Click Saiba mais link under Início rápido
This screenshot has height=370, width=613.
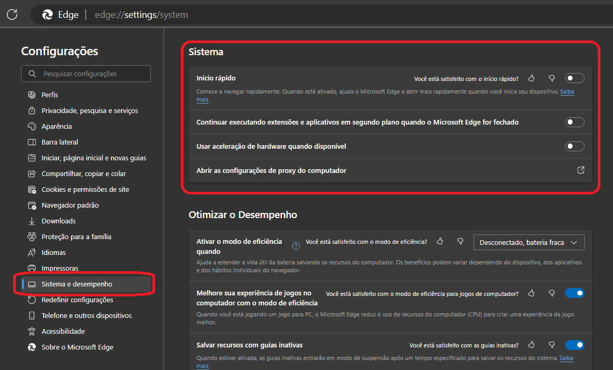(567, 91)
